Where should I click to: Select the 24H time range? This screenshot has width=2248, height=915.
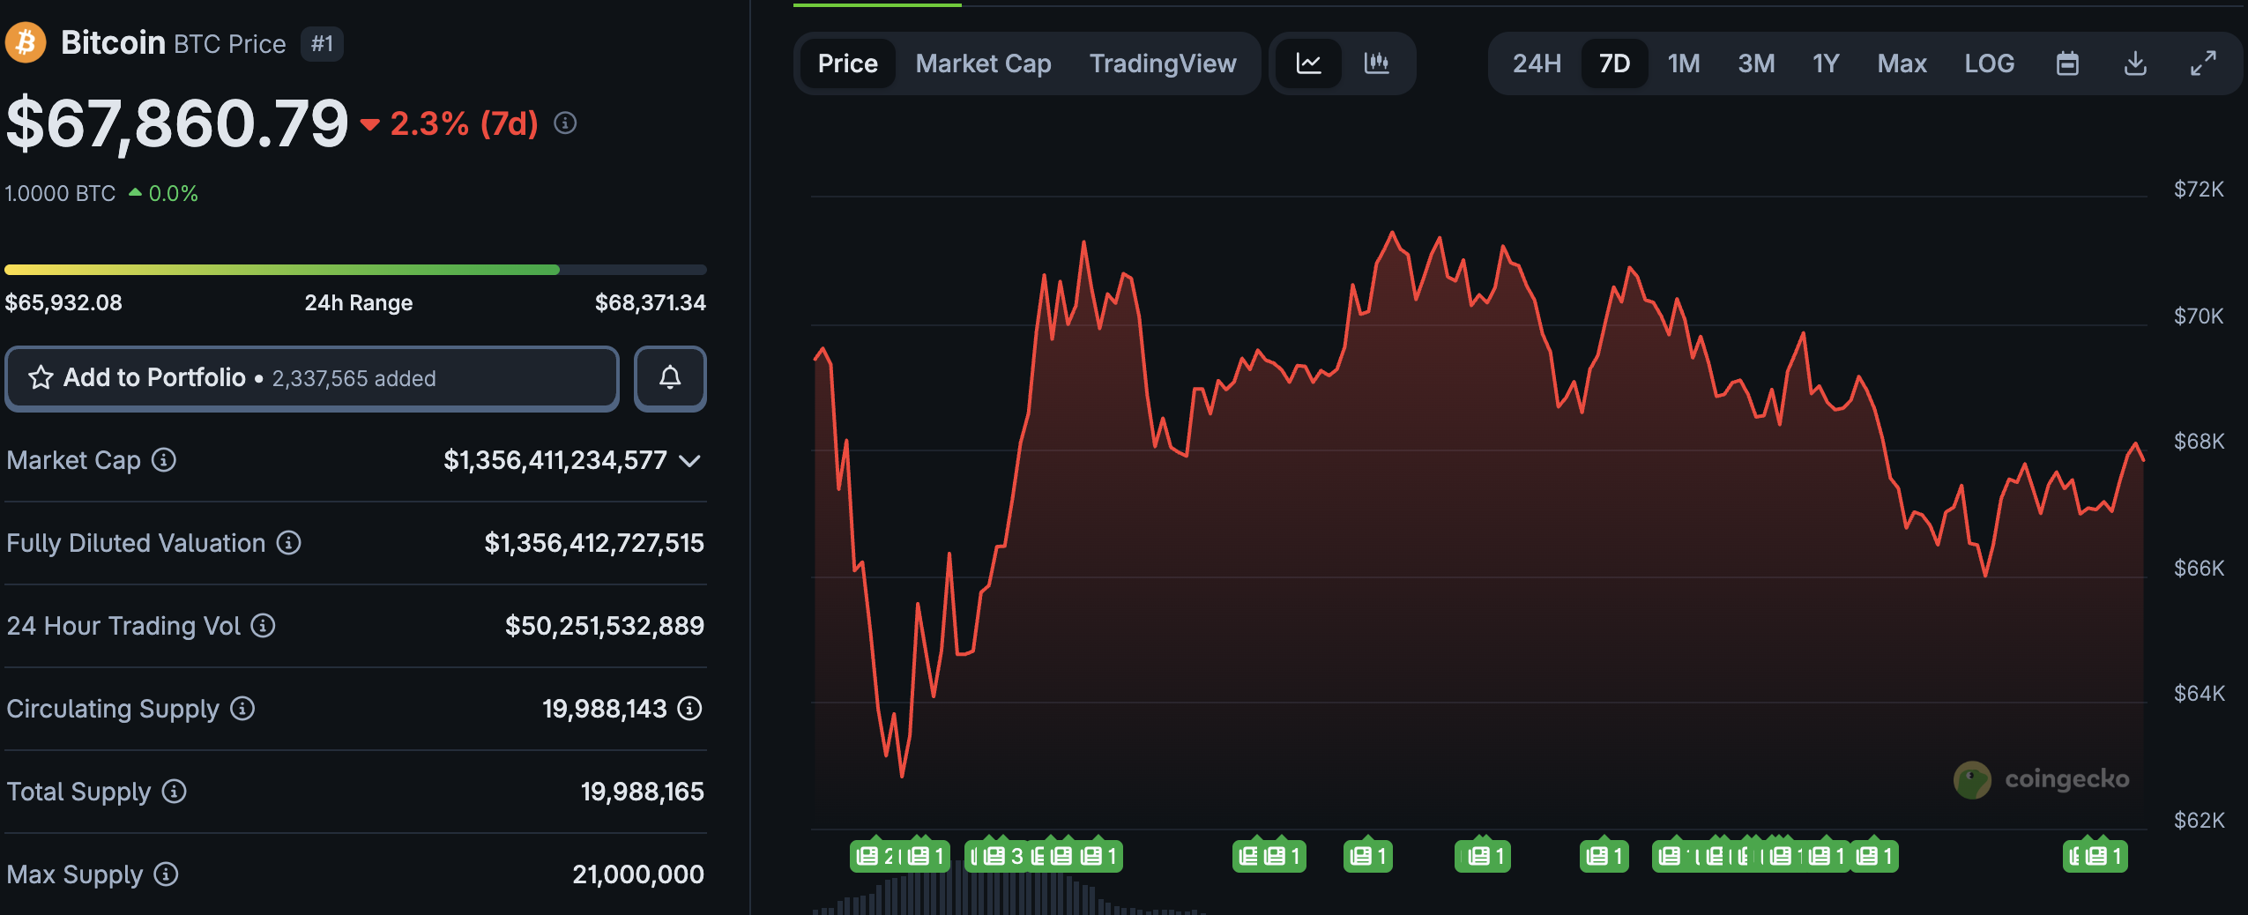tap(1537, 63)
